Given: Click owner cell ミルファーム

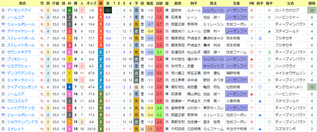Looking at the screenshot, I should click(213, 129).
